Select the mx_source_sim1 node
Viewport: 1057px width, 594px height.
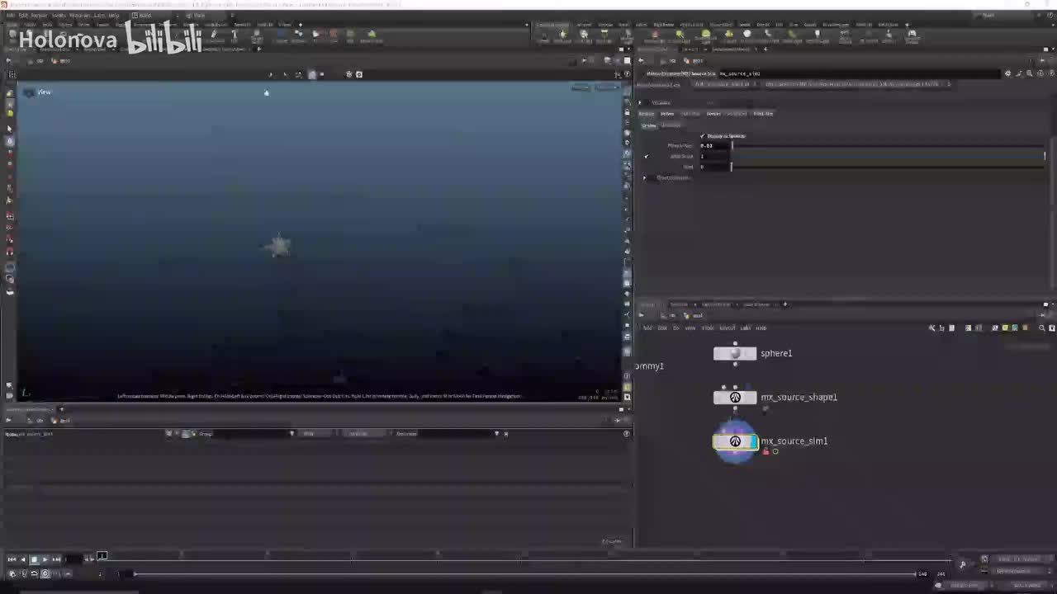point(735,441)
